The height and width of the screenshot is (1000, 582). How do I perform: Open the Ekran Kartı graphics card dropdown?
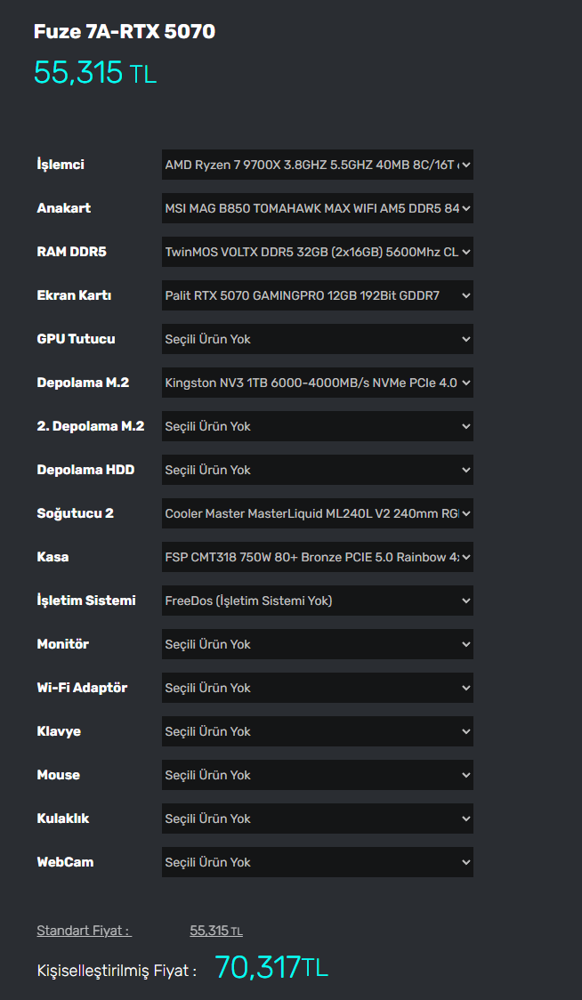(317, 295)
